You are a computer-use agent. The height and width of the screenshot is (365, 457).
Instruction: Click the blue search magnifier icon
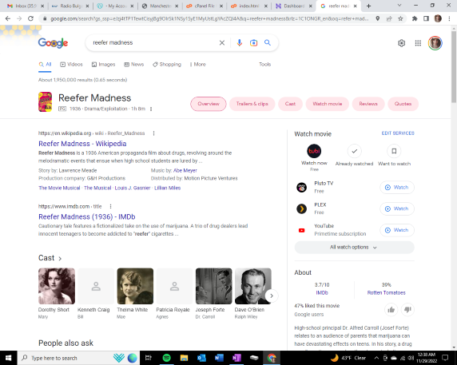click(x=268, y=43)
